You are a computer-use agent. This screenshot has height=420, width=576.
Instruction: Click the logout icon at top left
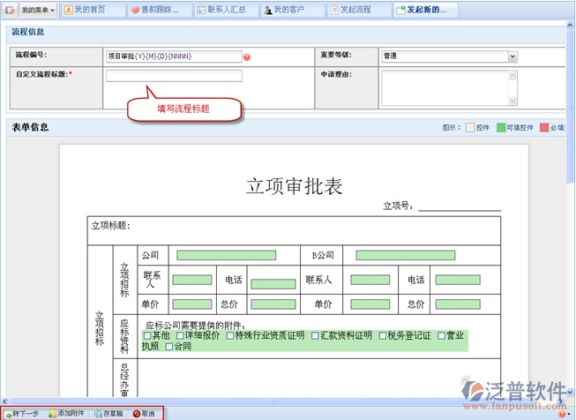tap(9, 10)
